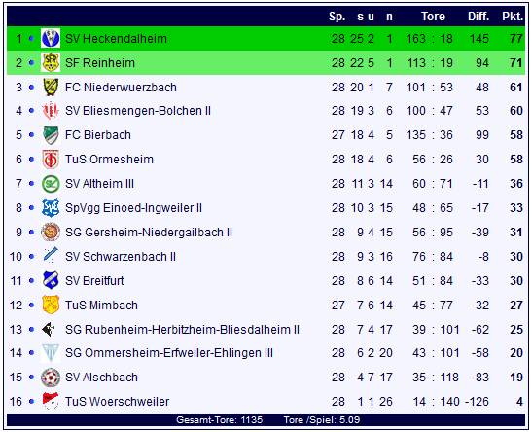Click the SF Reinheim yellow club logo

(51, 63)
